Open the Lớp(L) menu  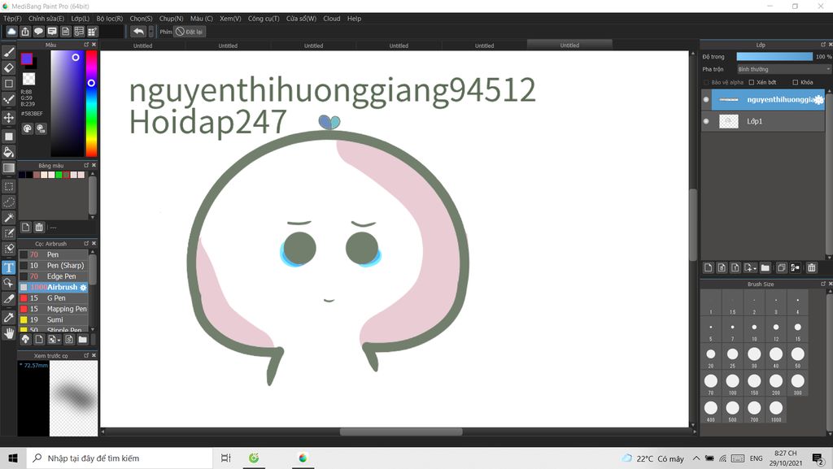(81, 19)
